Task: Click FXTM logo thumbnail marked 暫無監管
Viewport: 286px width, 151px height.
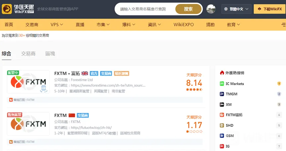Action: pos(28,124)
